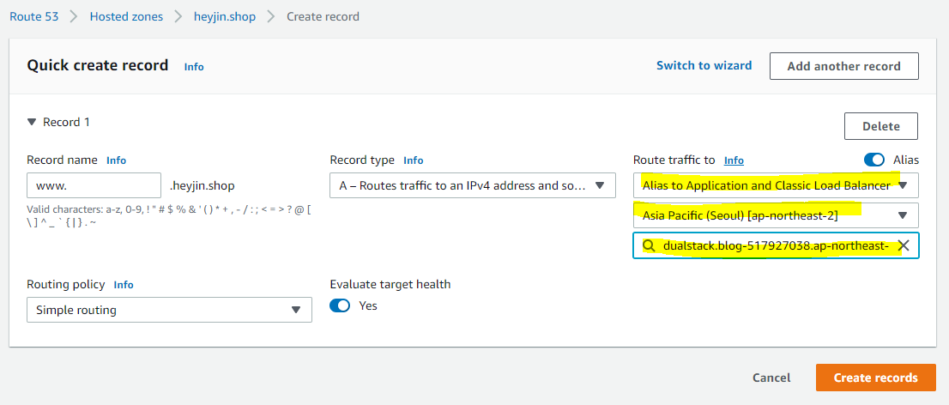Open Info link next to Routing policy

coord(124,285)
